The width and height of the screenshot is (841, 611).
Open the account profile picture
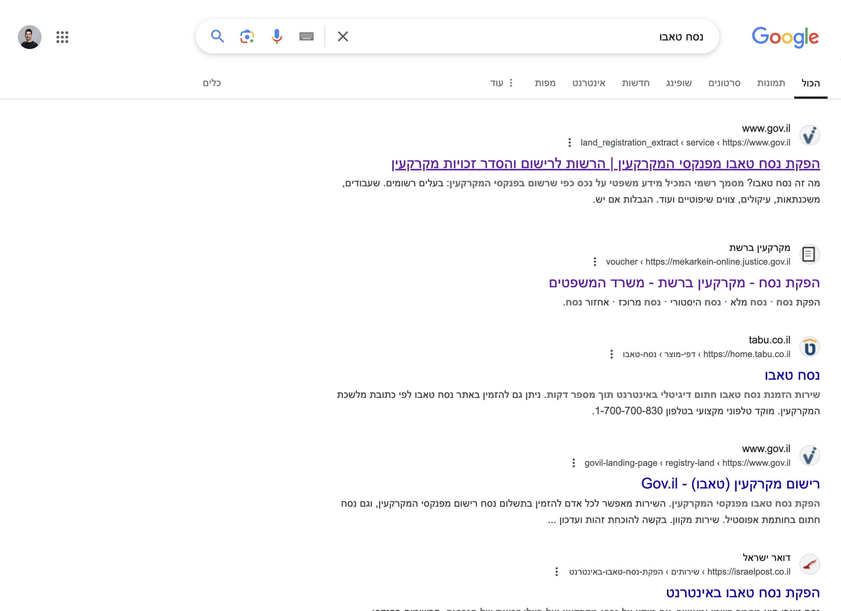(30, 37)
